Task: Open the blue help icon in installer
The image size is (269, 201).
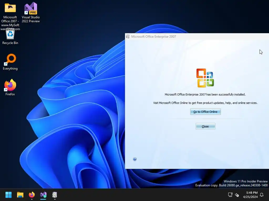Action: click(x=135, y=159)
